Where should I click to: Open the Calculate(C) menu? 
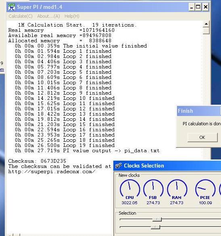click(x=21, y=16)
